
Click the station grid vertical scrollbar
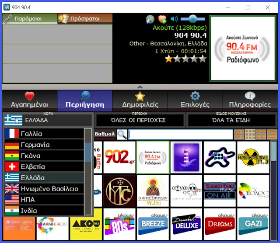[273, 191]
